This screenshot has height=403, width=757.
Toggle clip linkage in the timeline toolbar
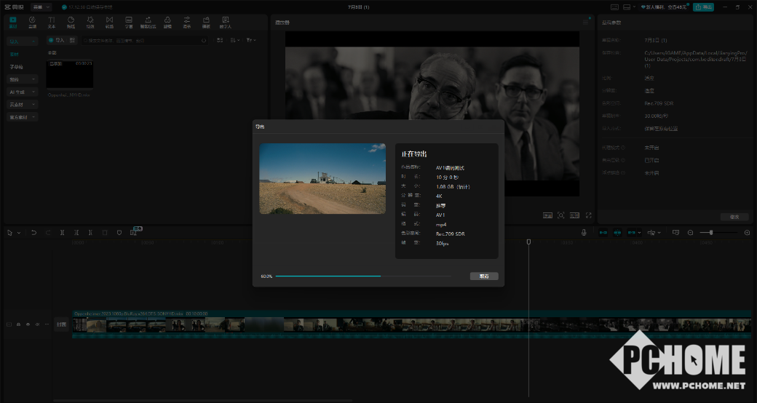coord(632,233)
